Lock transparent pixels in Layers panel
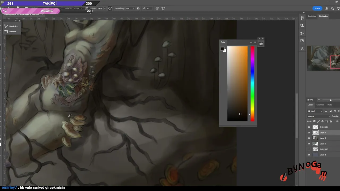Viewport: 340px width, 191px height. pos(314,121)
